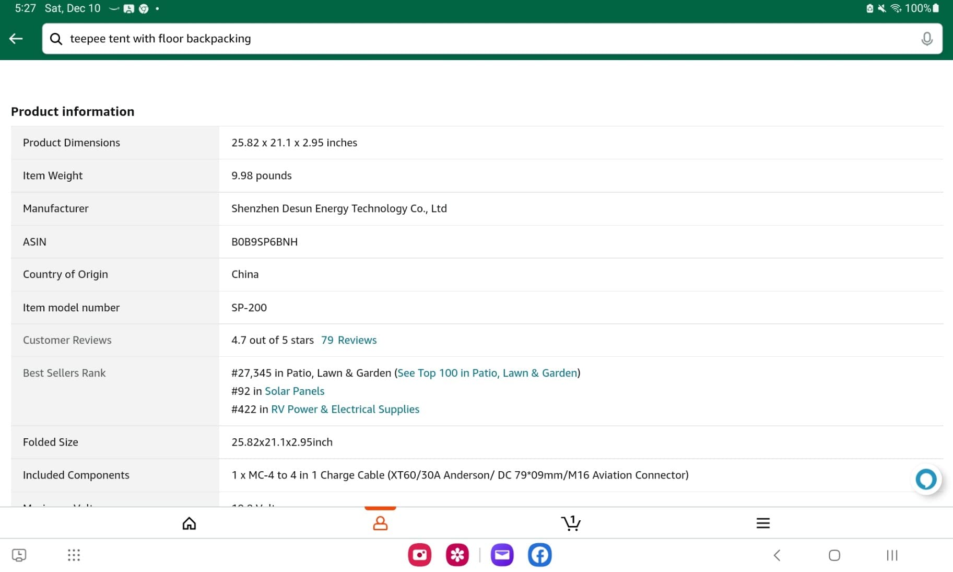This screenshot has width=953, height=572.
Task: Tap the #27,345 in Patio, Lawn & Garden rank
Action: [311, 373]
